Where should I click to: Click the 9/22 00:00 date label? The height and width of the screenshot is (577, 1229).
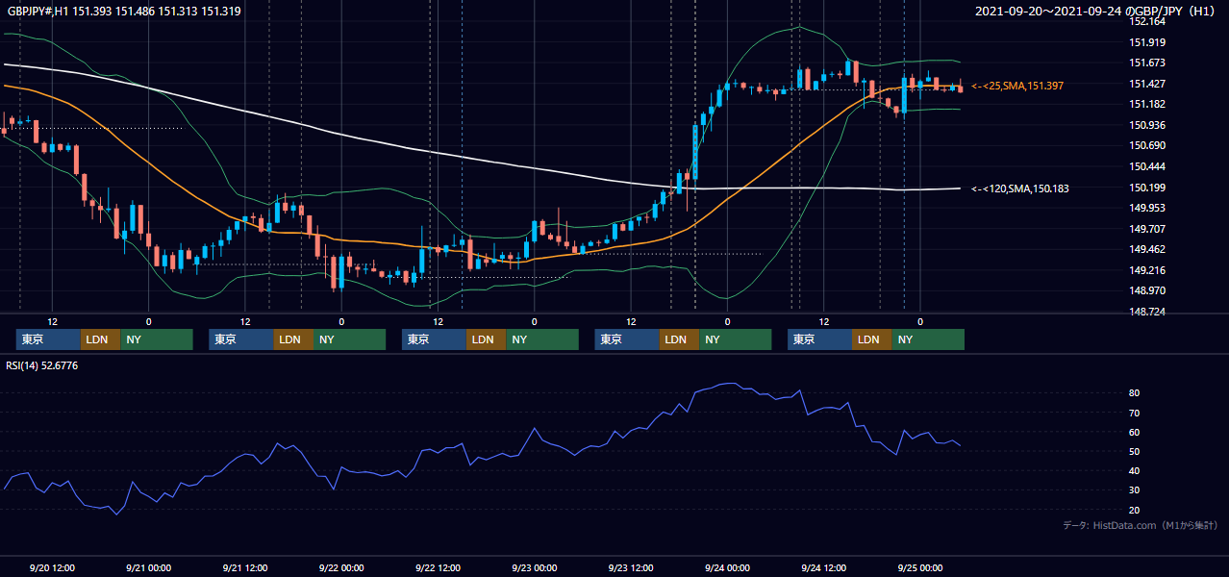341,567
